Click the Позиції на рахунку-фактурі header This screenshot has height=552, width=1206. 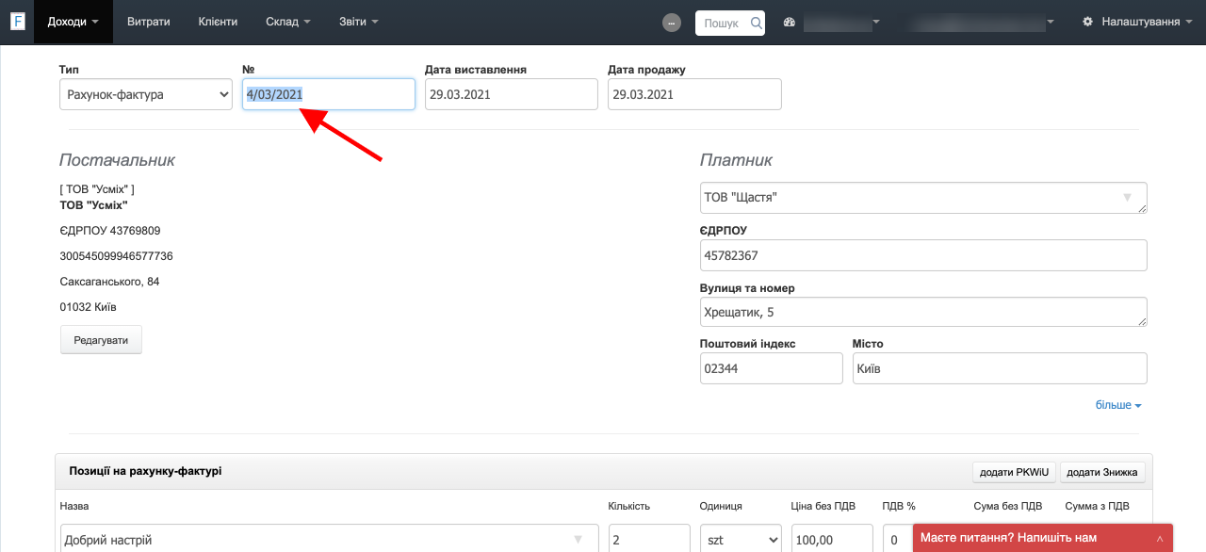pyautogui.click(x=145, y=470)
